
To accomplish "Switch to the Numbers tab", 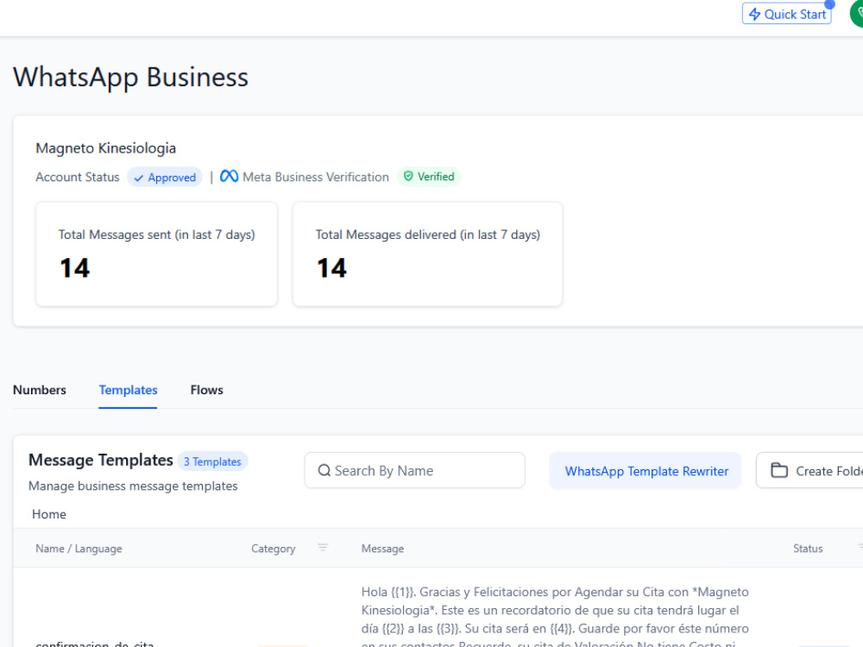I will pos(40,390).
